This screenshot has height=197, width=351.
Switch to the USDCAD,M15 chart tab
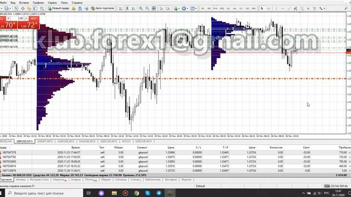coord(109,141)
